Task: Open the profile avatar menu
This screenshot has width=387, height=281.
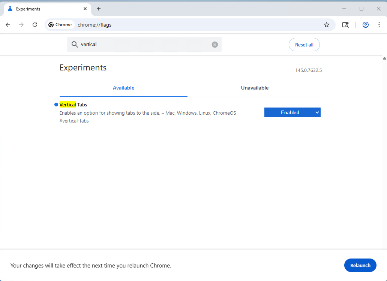Action: 366,25
